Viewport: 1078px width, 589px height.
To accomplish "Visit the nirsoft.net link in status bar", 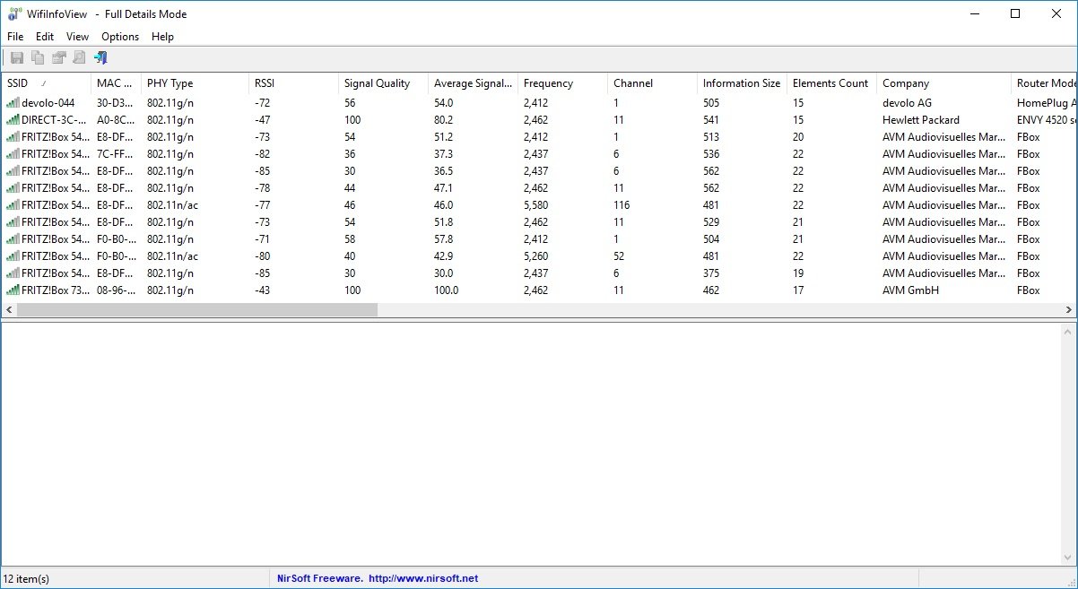I will (x=423, y=579).
